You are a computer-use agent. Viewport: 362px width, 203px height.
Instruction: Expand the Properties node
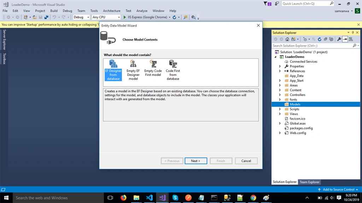280,66
